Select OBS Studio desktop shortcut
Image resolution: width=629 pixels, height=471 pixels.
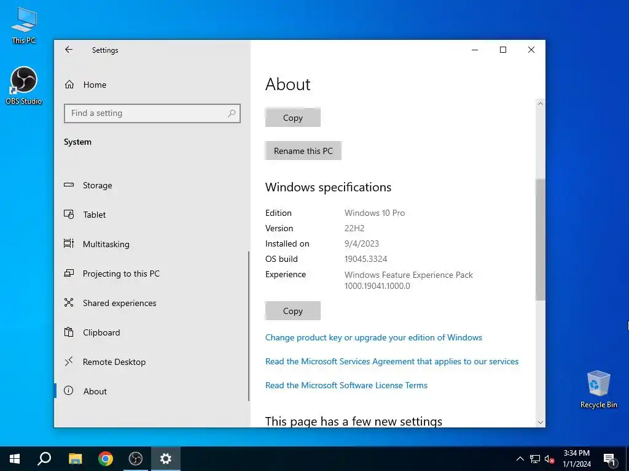24,86
